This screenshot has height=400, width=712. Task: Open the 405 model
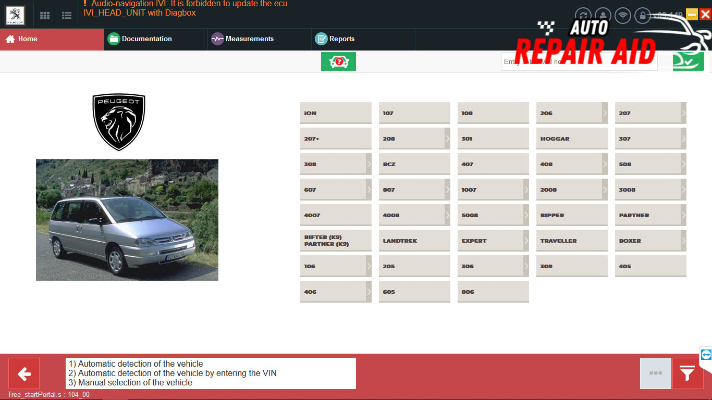pos(650,266)
